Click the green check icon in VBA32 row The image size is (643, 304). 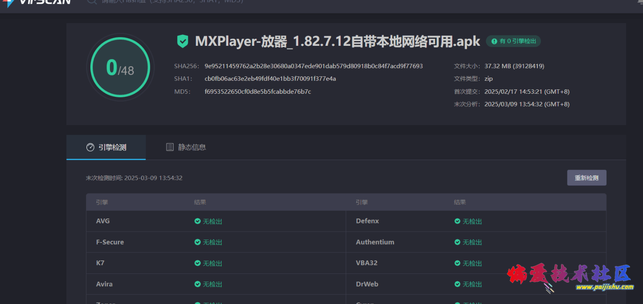[457, 263]
